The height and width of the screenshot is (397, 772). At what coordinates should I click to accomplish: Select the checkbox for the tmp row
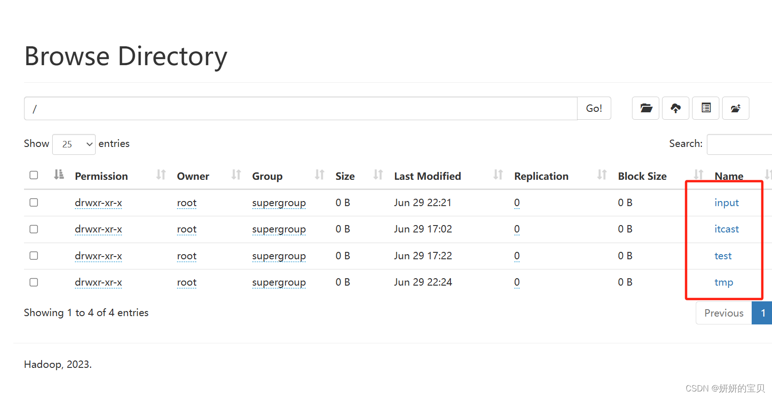point(34,282)
